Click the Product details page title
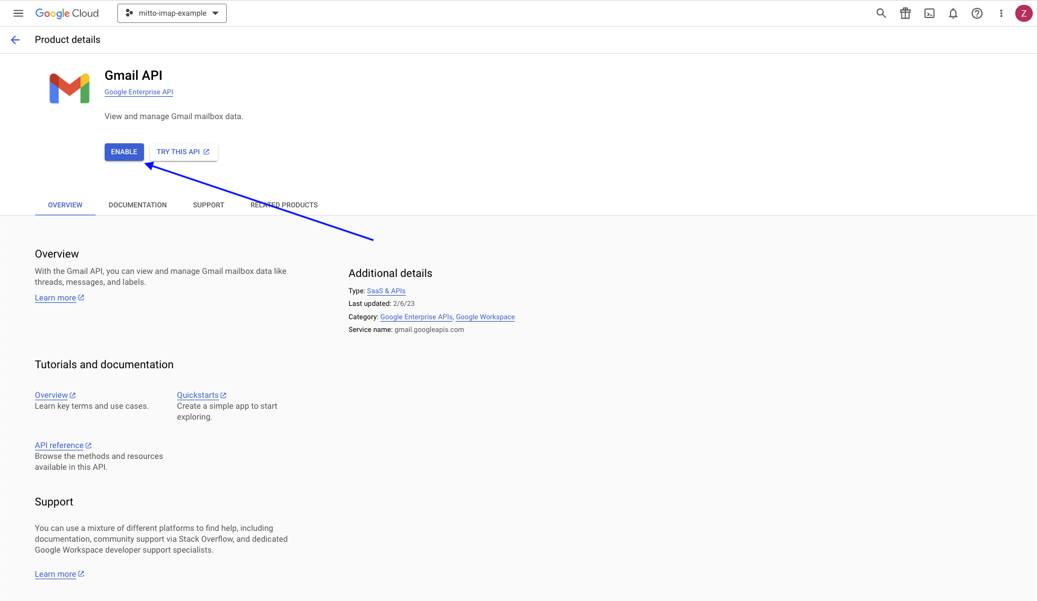Screen dimensions: 1037x601 68,40
